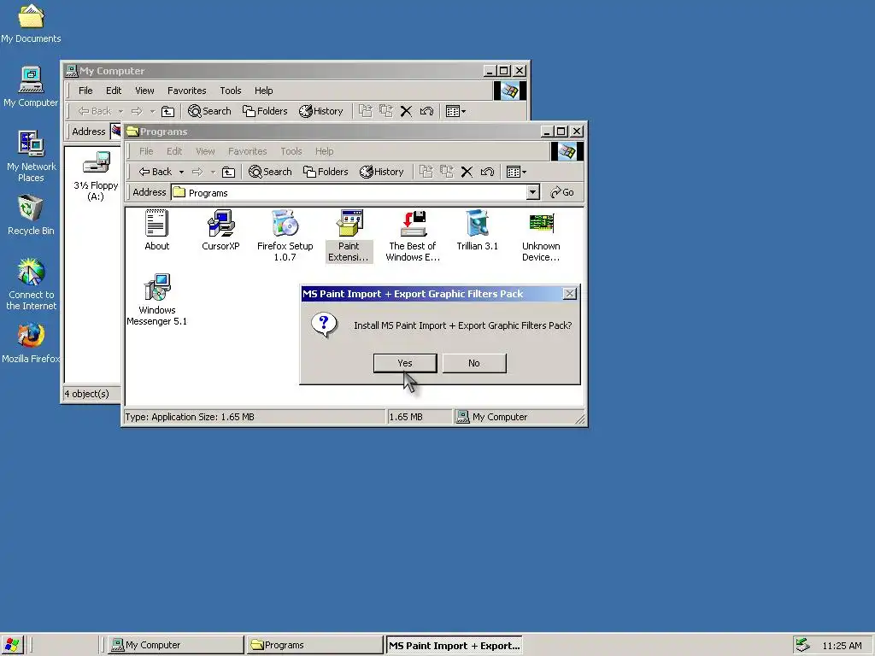The width and height of the screenshot is (875, 656).
Task: Open Edit menu in My Computer window
Action: pyautogui.click(x=114, y=91)
